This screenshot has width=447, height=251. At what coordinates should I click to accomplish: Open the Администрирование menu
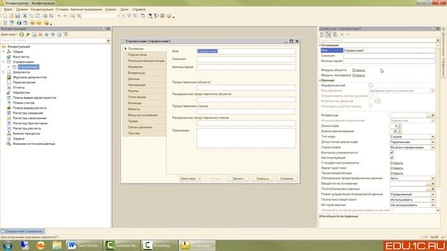point(86,9)
